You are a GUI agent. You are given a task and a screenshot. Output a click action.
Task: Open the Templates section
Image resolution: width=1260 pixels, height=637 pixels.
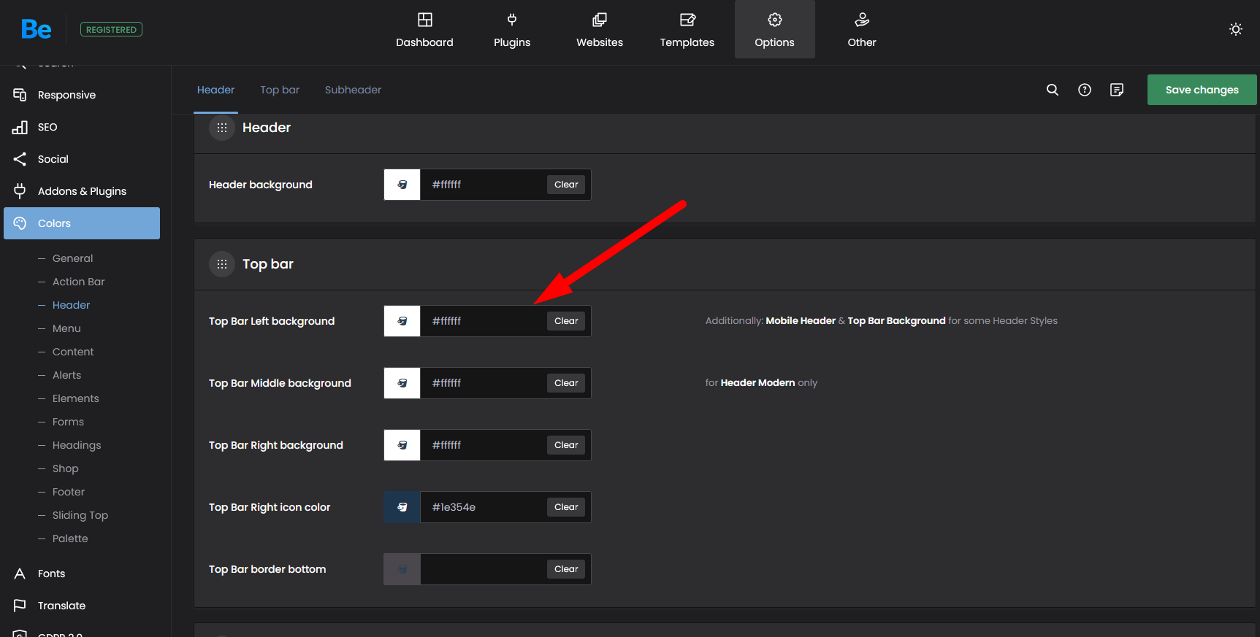point(687,30)
